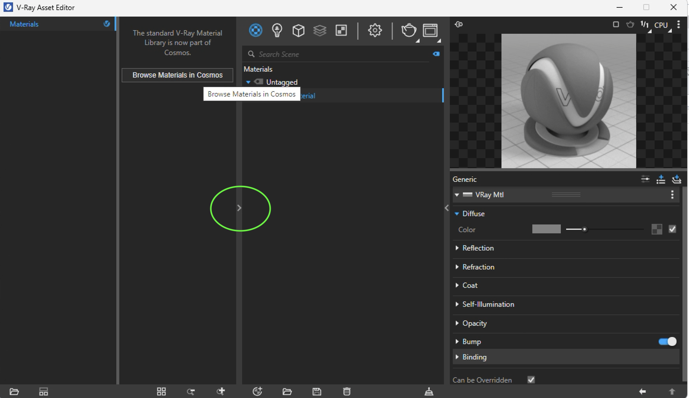Click the square stop-preview icon

pos(616,24)
